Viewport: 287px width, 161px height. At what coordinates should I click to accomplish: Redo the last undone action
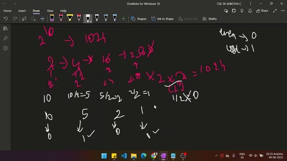(15, 19)
